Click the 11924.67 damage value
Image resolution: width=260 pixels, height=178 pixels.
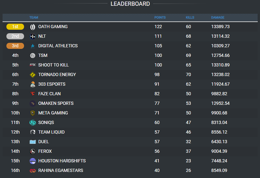(220, 84)
